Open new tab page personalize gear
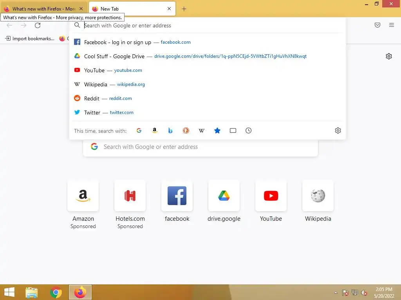This screenshot has width=401, height=300. coord(389,56)
